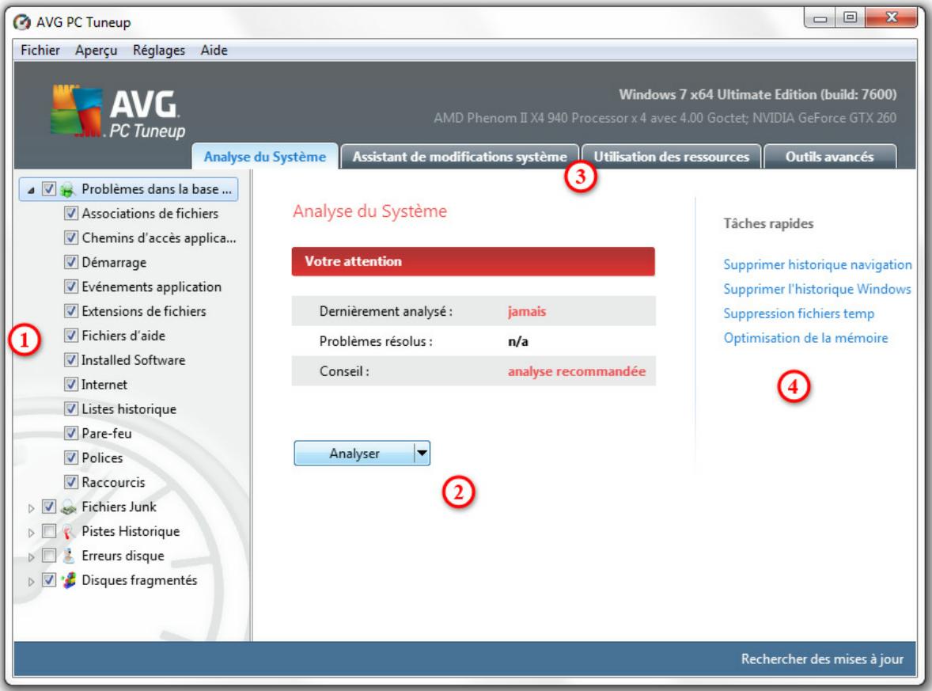
Task: Uncheck Chemins d'accès applica... checkbox
Action: pyautogui.click(x=70, y=238)
